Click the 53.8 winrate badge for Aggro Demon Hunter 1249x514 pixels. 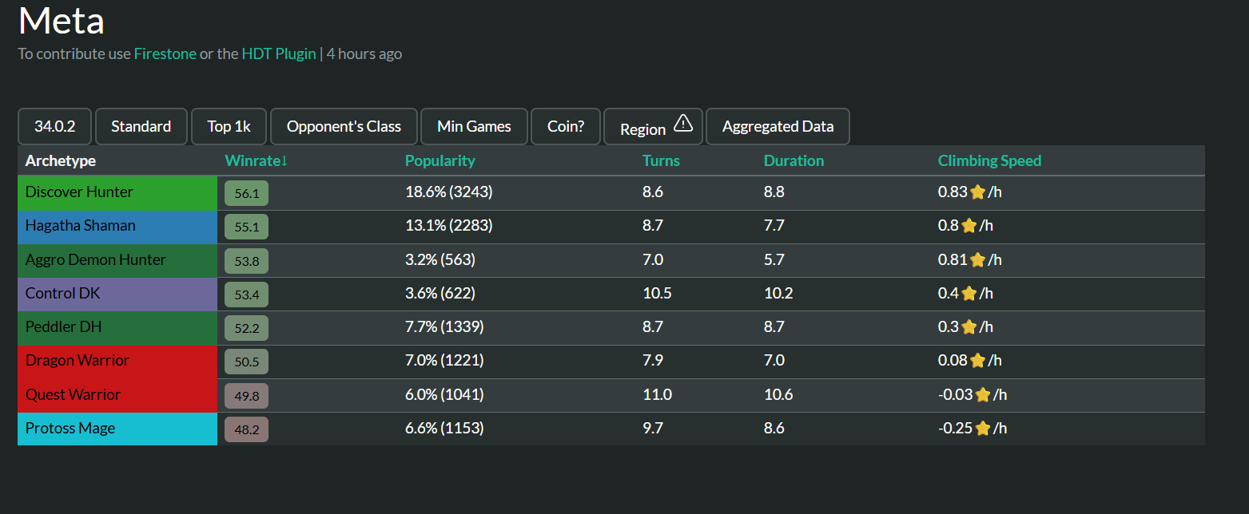tap(246, 260)
